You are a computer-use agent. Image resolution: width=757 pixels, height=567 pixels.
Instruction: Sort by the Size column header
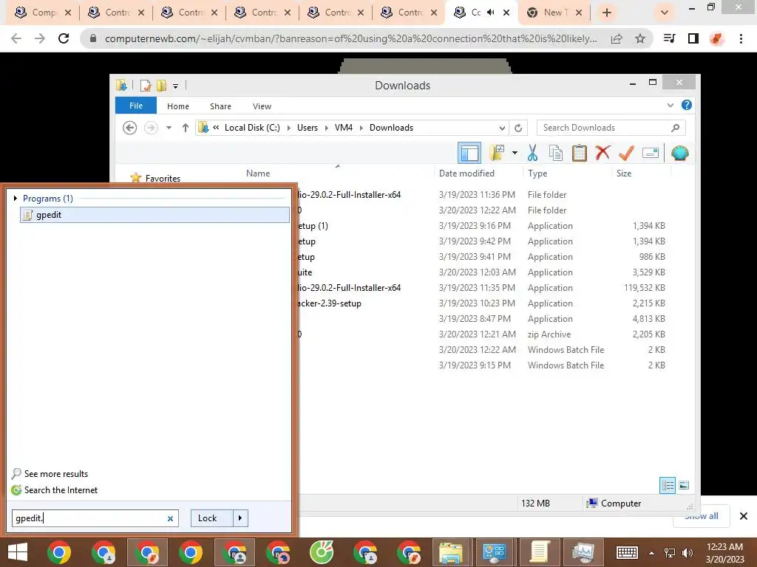tap(624, 173)
